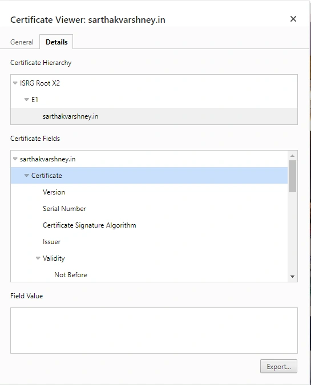311x385 pixels.
Task: Select the Details tab
Action: pos(56,42)
